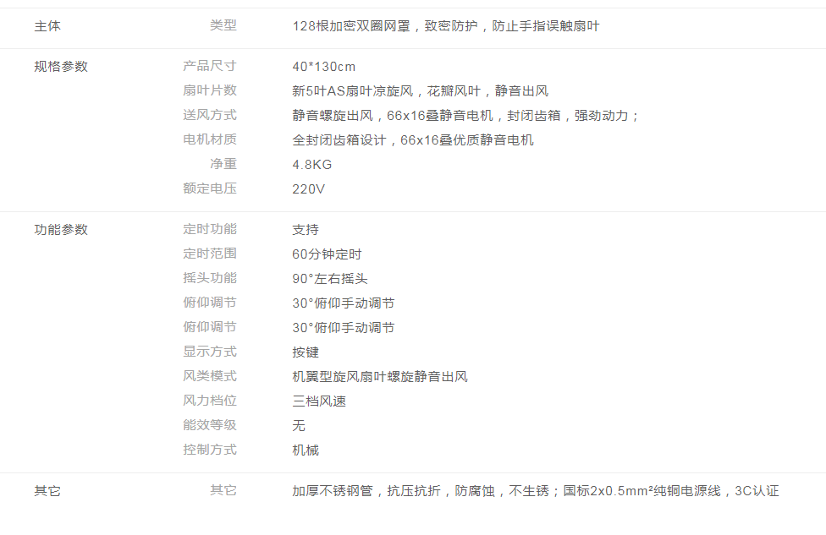The height and width of the screenshot is (535, 826).
Task: Click the 功能参数 section heading
Action: coord(61,229)
